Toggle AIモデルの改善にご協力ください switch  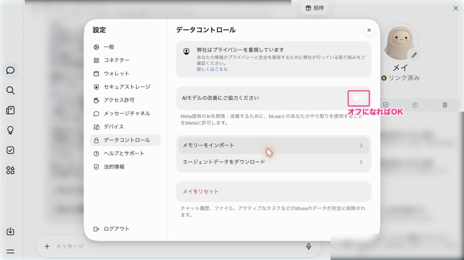tap(359, 98)
